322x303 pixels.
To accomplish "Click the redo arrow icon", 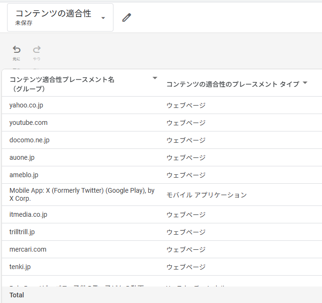I will [x=37, y=49].
